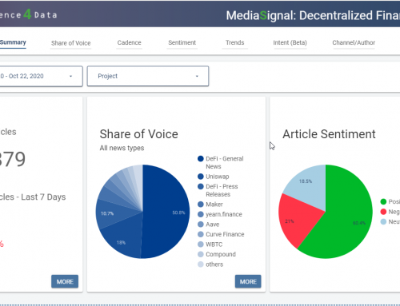Select the Aave legend label

click(x=213, y=225)
